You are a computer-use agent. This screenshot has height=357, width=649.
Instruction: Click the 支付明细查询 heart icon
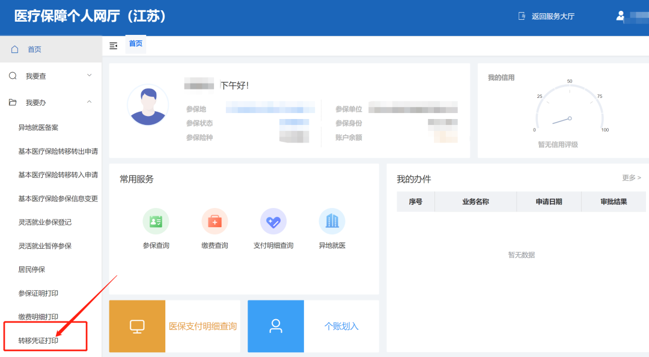click(x=273, y=221)
